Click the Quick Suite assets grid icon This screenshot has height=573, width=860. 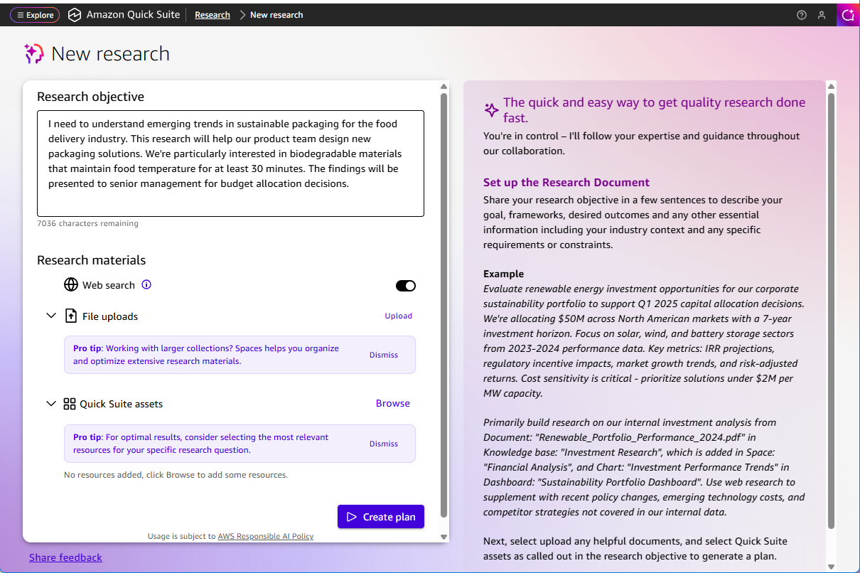click(70, 404)
